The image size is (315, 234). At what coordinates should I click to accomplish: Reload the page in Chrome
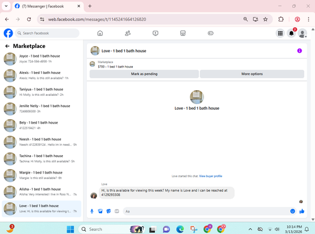[29, 20]
